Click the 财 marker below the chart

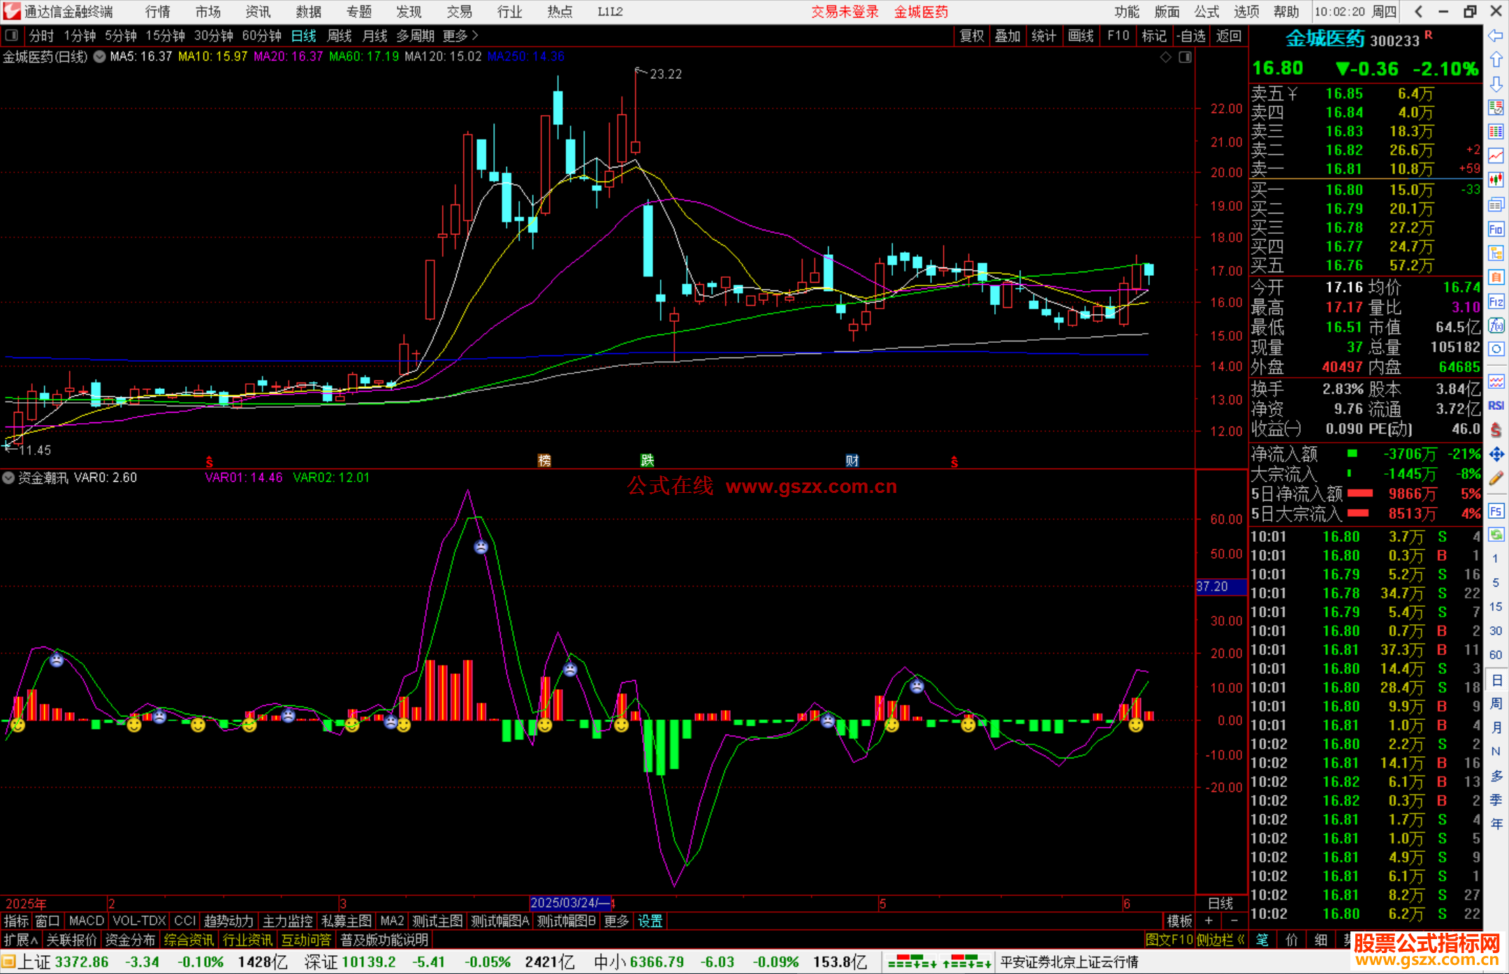[852, 460]
